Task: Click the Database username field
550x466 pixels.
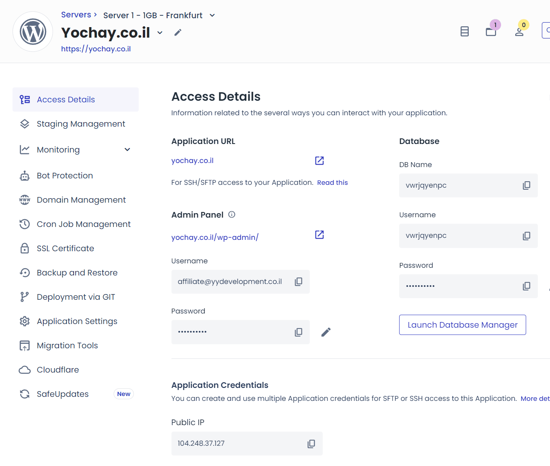Action: point(468,236)
